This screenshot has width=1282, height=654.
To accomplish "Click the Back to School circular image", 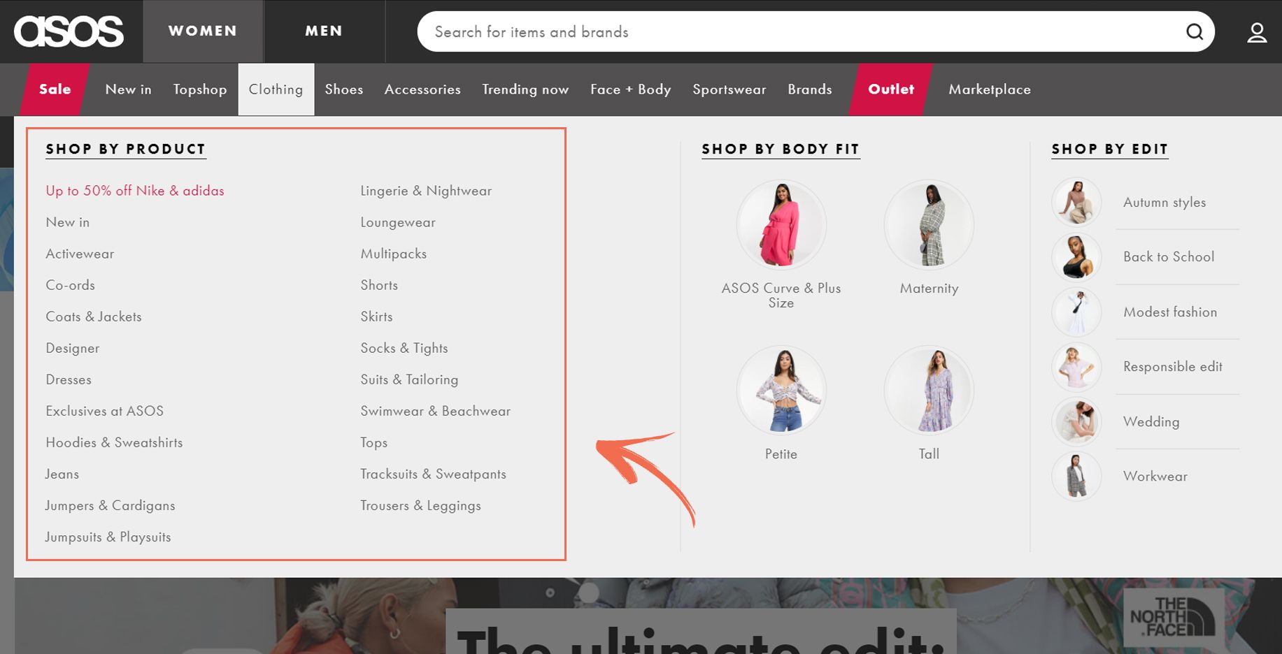I will tap(1076, 256).
